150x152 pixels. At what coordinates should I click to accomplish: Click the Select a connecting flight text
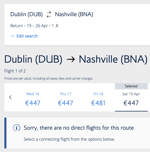(69, 139)
